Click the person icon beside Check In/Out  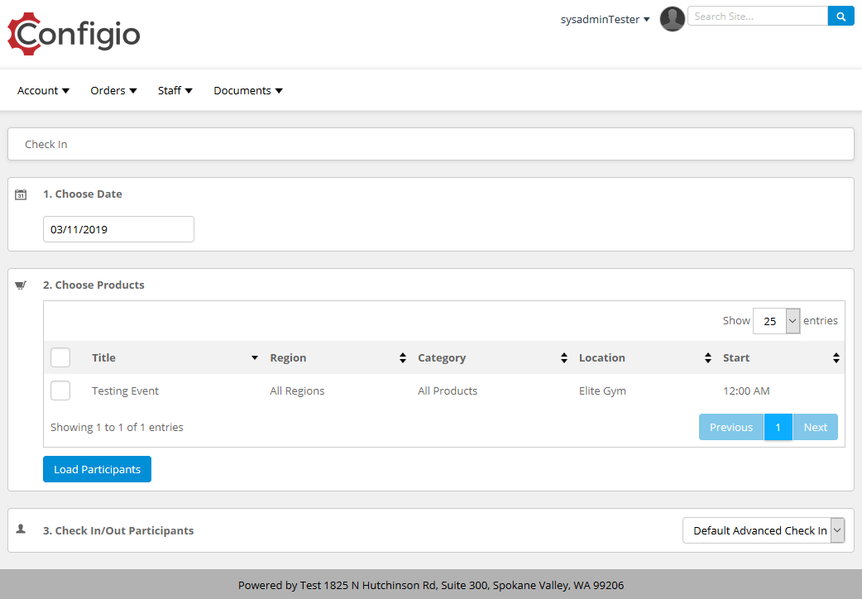point(21,530)
